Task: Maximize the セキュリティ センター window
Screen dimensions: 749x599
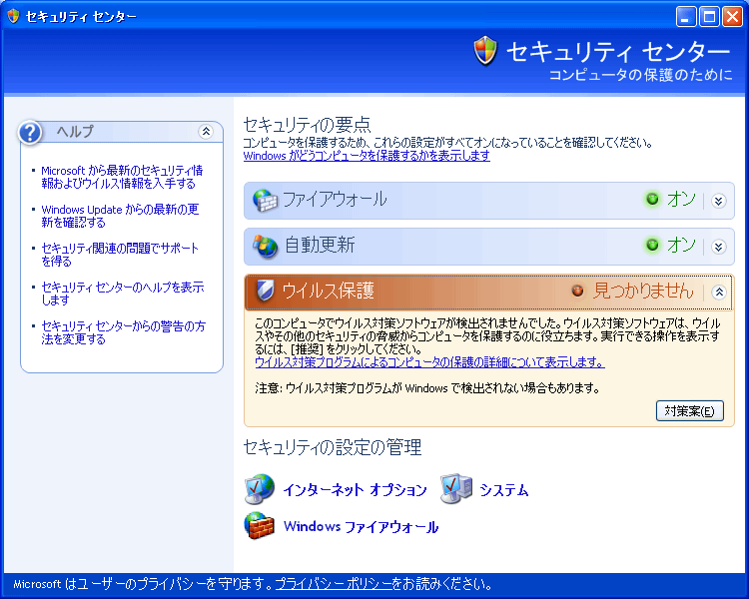Action: pyautogui.click(x=709, y=17)
